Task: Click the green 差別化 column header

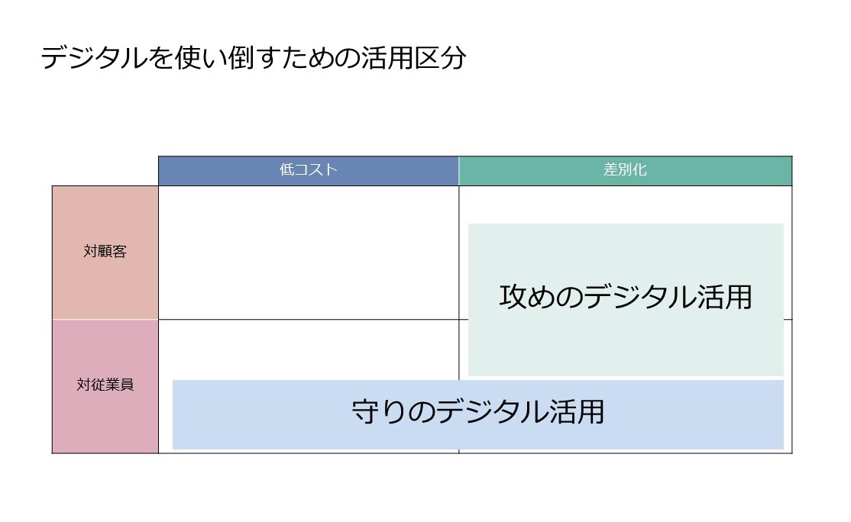Action: click(625, 171)
